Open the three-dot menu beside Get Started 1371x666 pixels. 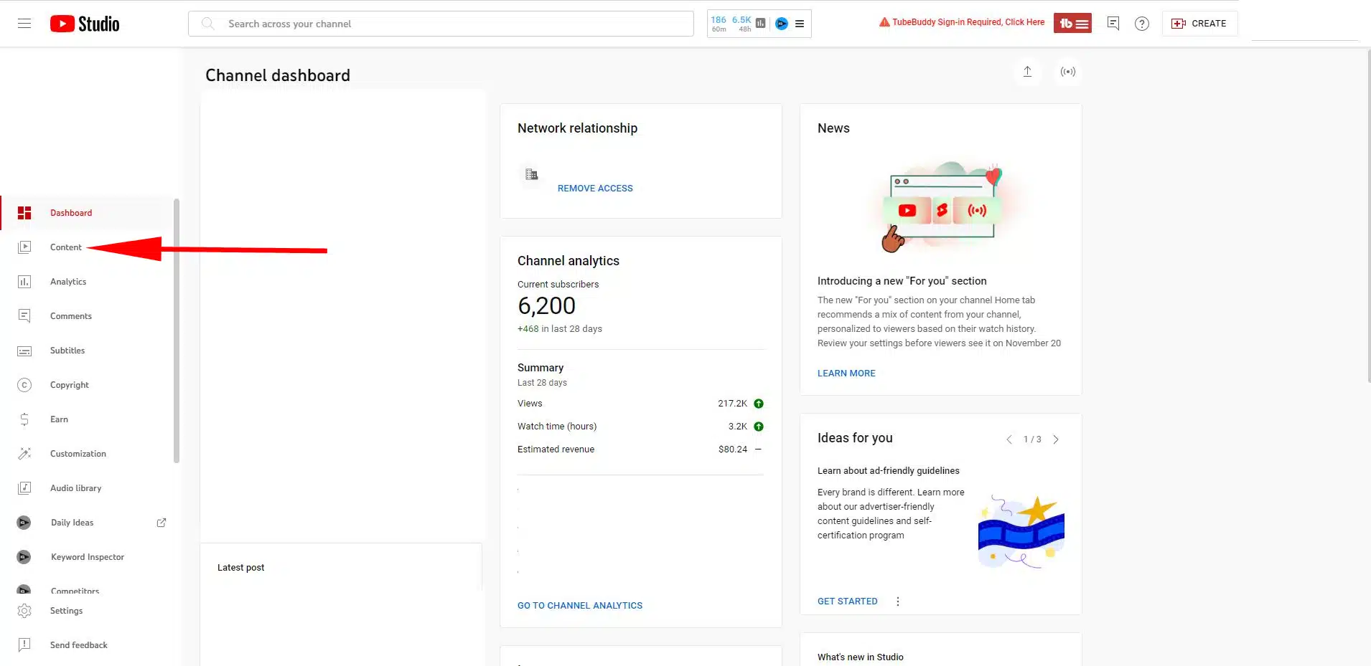coord(897,601)
